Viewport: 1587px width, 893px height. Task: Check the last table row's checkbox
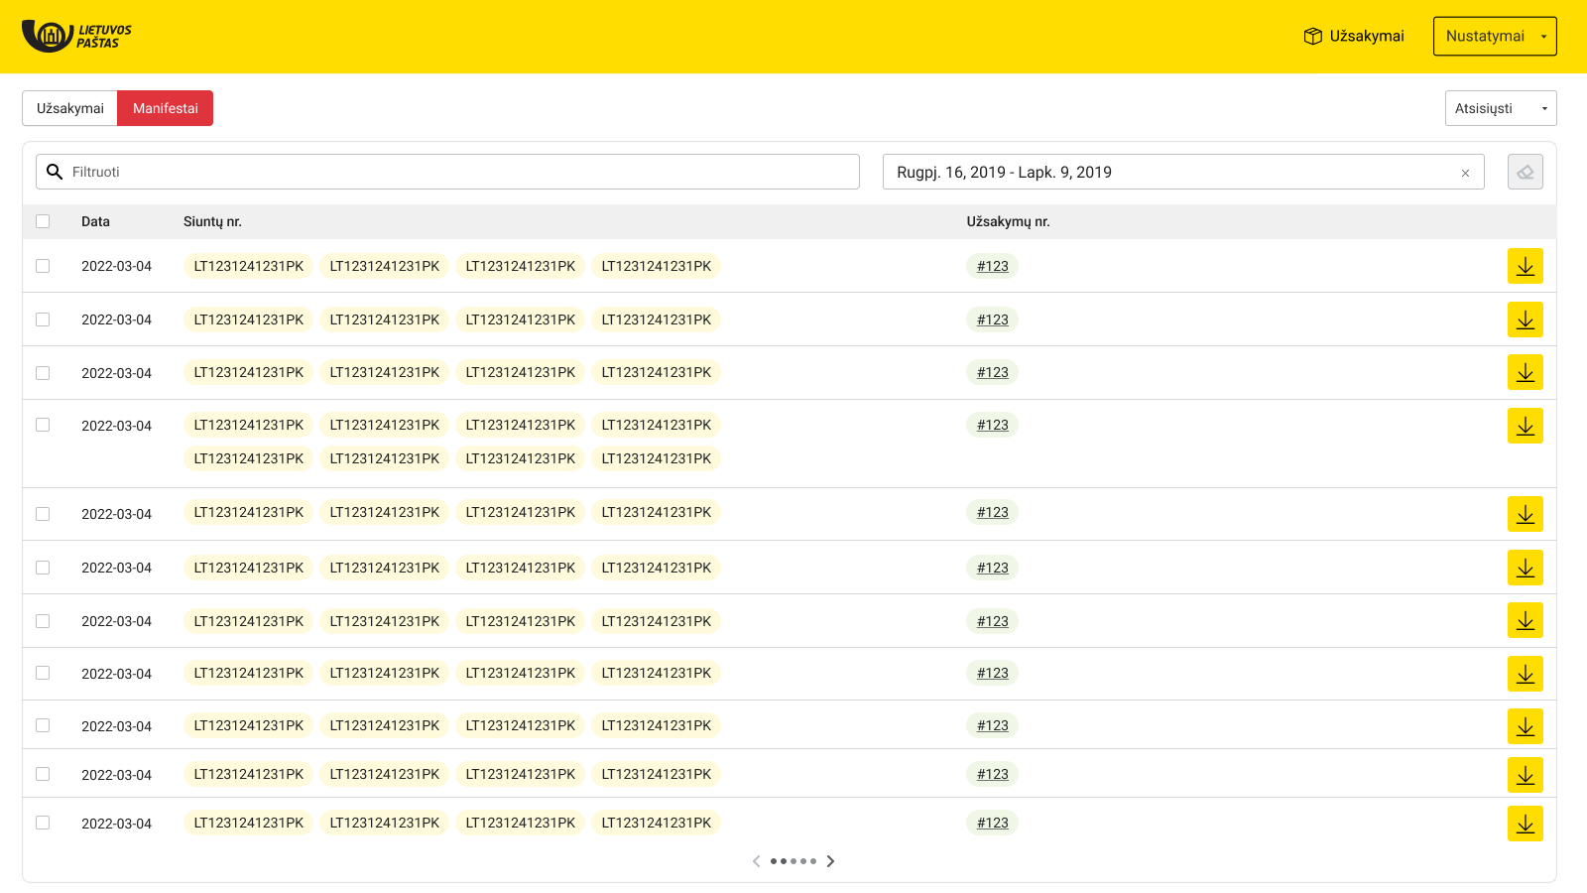pyautogui.click(x=43, y=823)
